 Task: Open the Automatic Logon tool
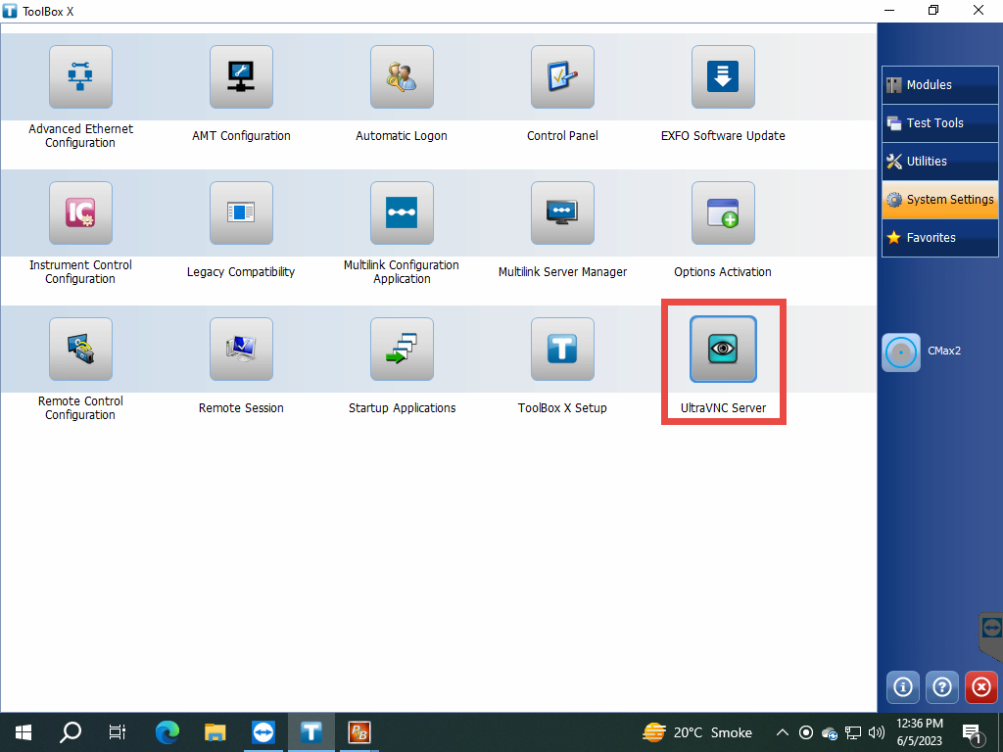point(402,76)
